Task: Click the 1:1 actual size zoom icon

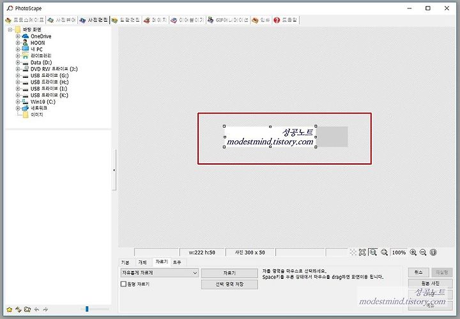Action: point(373,252)
